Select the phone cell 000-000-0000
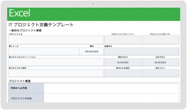This screenshot has height=110, width=187. (92, 52)
